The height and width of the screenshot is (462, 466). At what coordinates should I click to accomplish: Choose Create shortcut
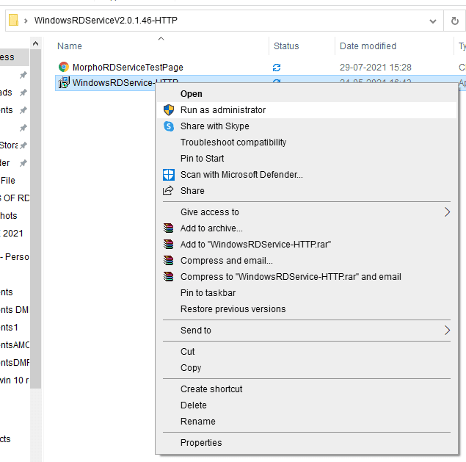tap(307, 389)
